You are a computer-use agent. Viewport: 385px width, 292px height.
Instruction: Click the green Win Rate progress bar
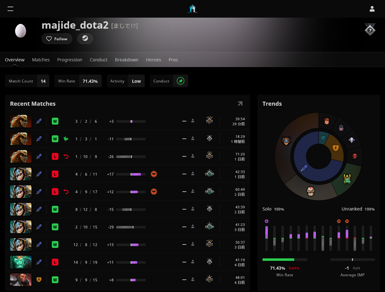coord(285,260)
